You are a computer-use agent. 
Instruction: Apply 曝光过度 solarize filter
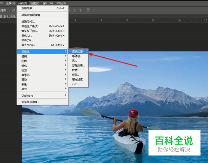pyautogui.click(x=78, y=79)
